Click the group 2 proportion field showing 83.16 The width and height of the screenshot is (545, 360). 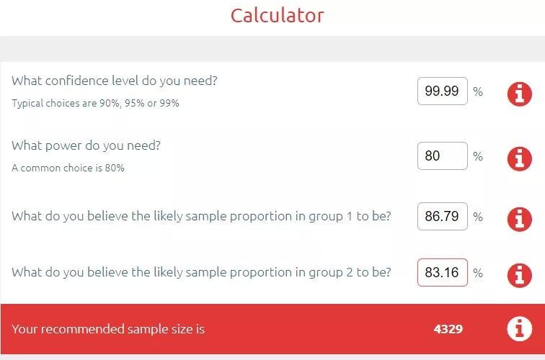(x=442, y=273)
